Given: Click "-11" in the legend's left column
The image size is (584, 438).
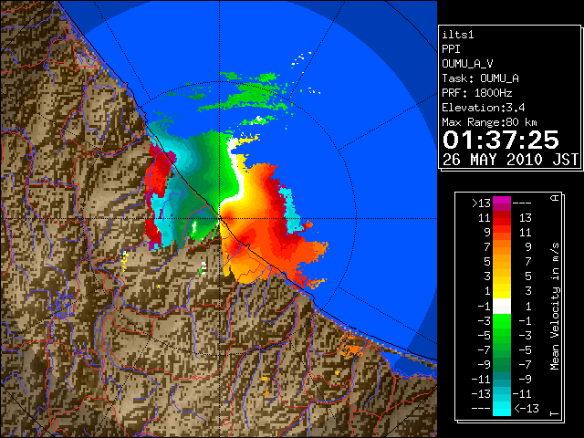Looking at the screenshot, I should 481,380.
